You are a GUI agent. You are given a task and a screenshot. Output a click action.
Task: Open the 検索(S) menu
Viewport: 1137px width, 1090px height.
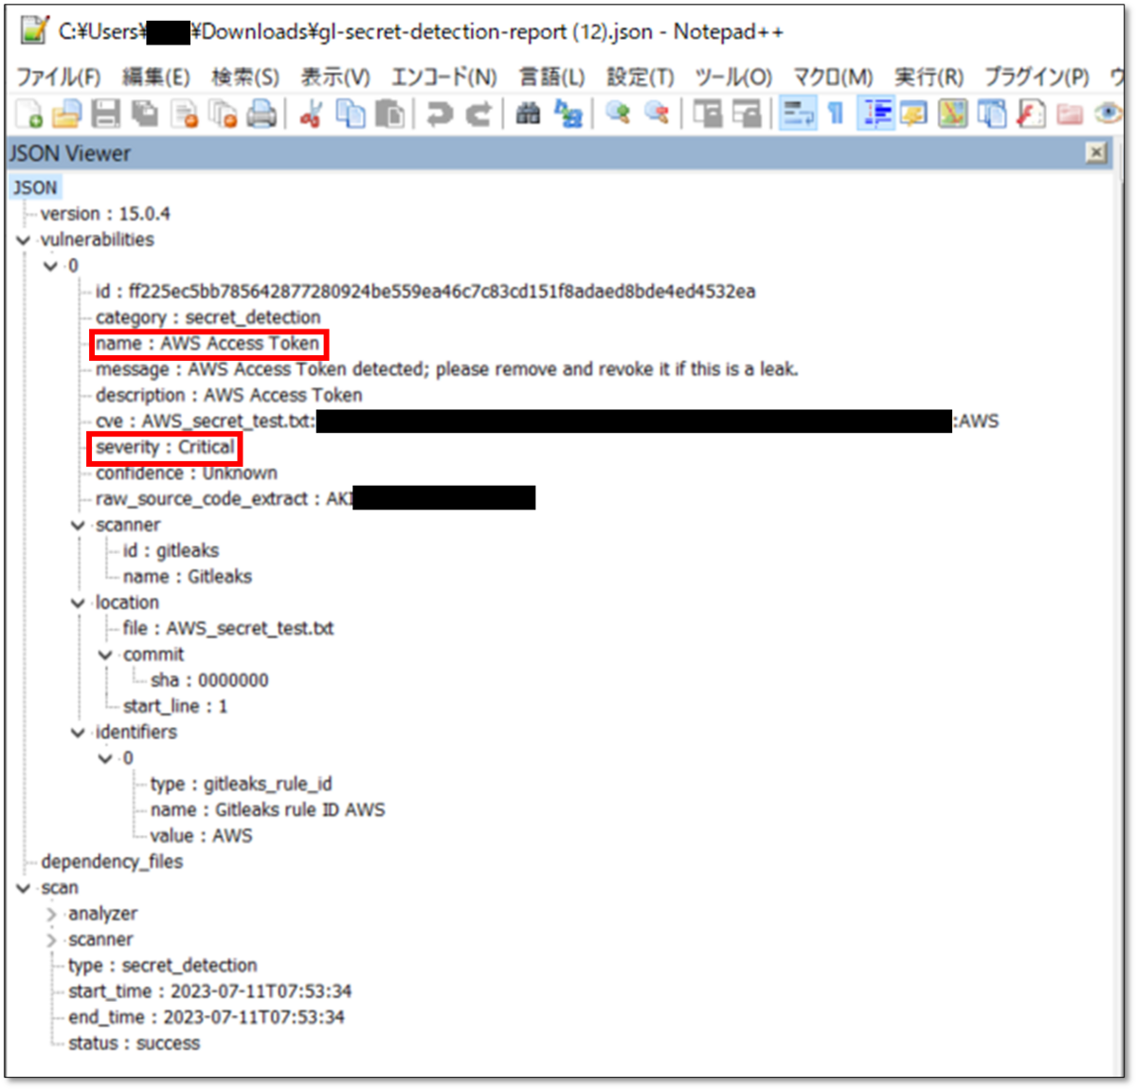tap(245, 77)
